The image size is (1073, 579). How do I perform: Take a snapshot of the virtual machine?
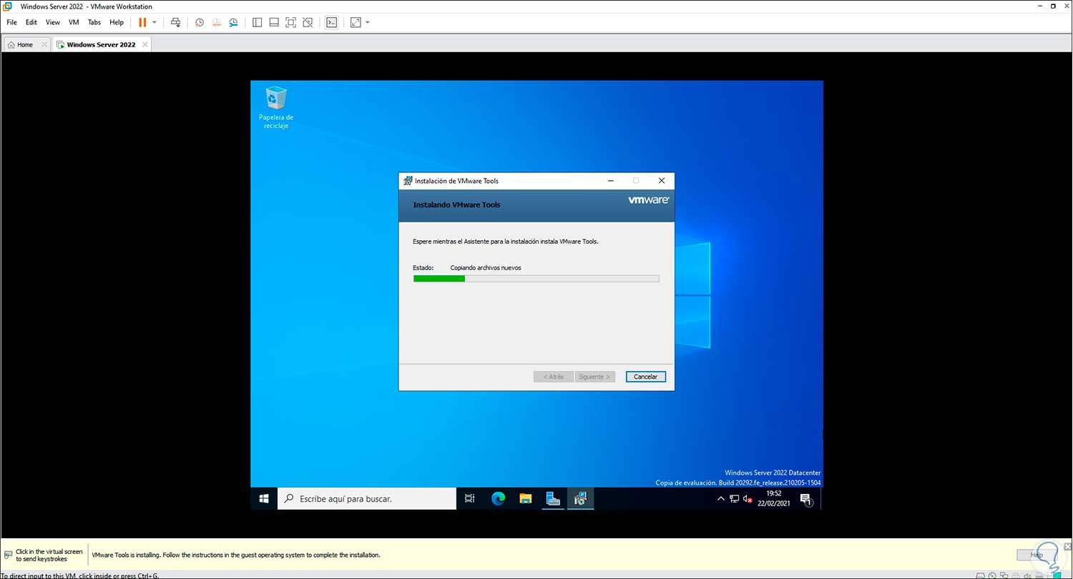(200, 22)
